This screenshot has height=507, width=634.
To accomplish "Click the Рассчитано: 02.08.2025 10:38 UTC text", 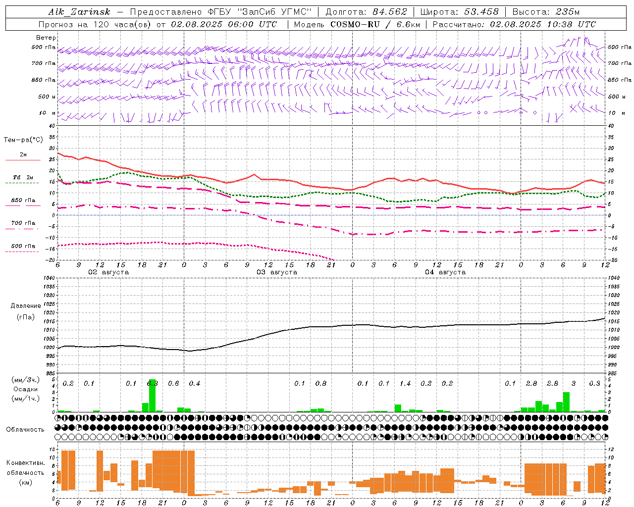I will point(514,24).
